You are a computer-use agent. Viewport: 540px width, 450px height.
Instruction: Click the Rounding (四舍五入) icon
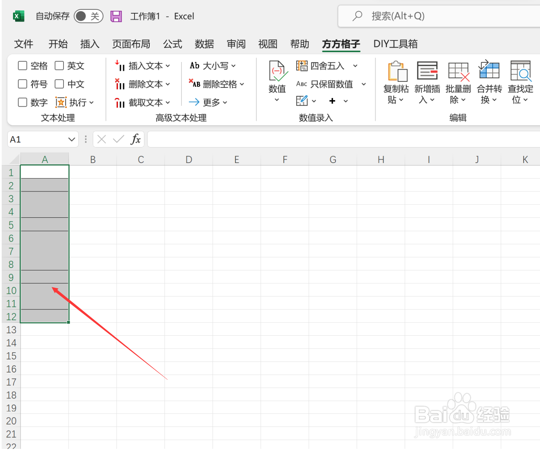pos(302,66)
